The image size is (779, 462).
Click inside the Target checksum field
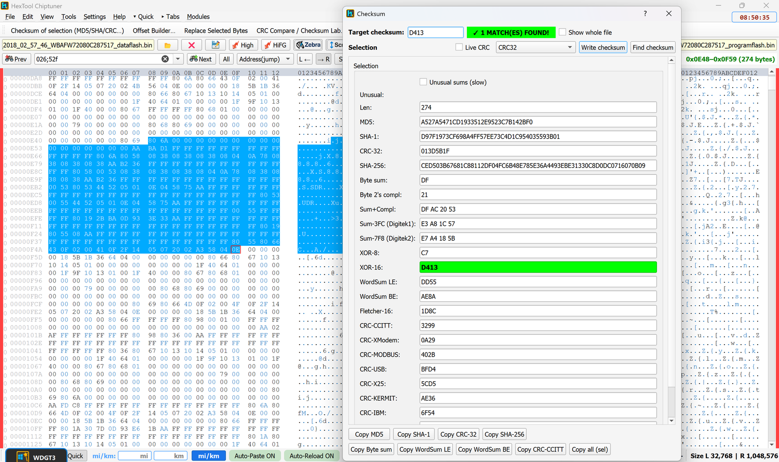tap(435, 32)
